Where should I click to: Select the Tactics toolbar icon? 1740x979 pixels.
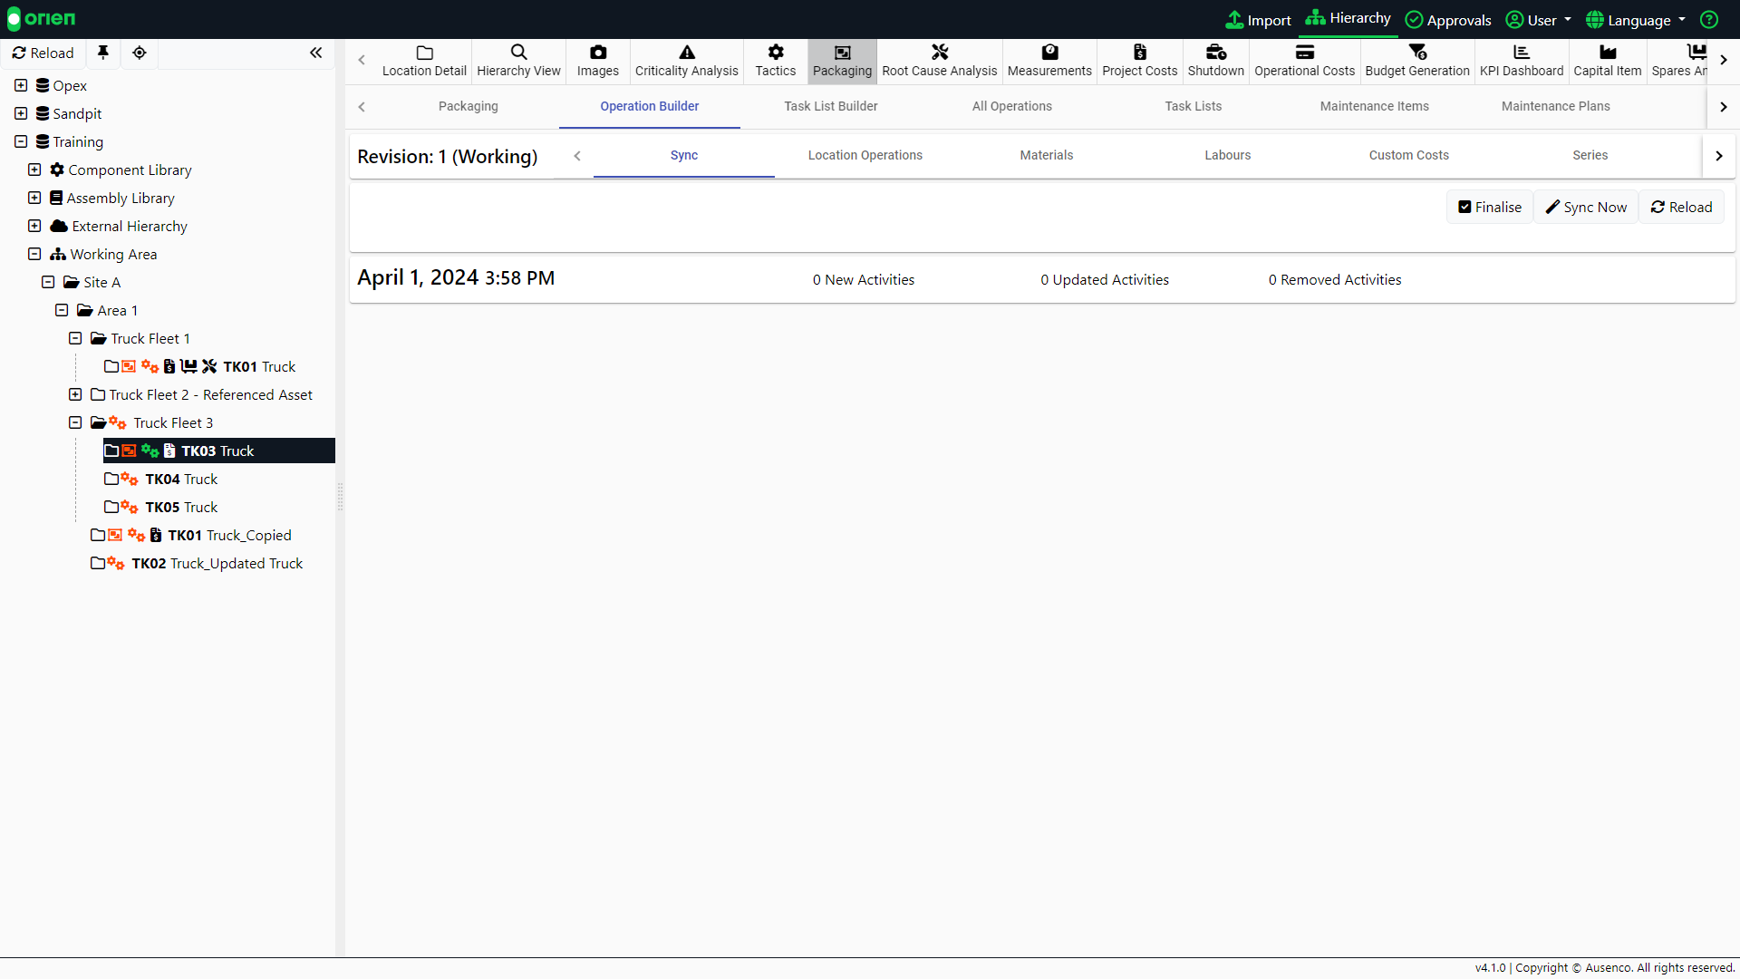(775, 62)
